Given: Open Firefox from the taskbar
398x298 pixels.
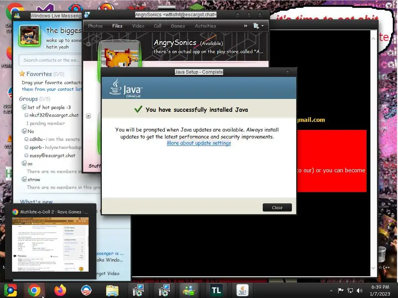Looking at the screenshot, I should tap(60, 290).
